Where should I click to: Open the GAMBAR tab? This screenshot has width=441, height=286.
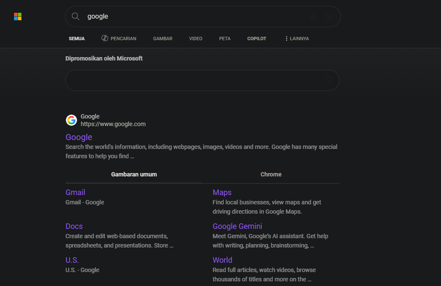click(162, 38)
